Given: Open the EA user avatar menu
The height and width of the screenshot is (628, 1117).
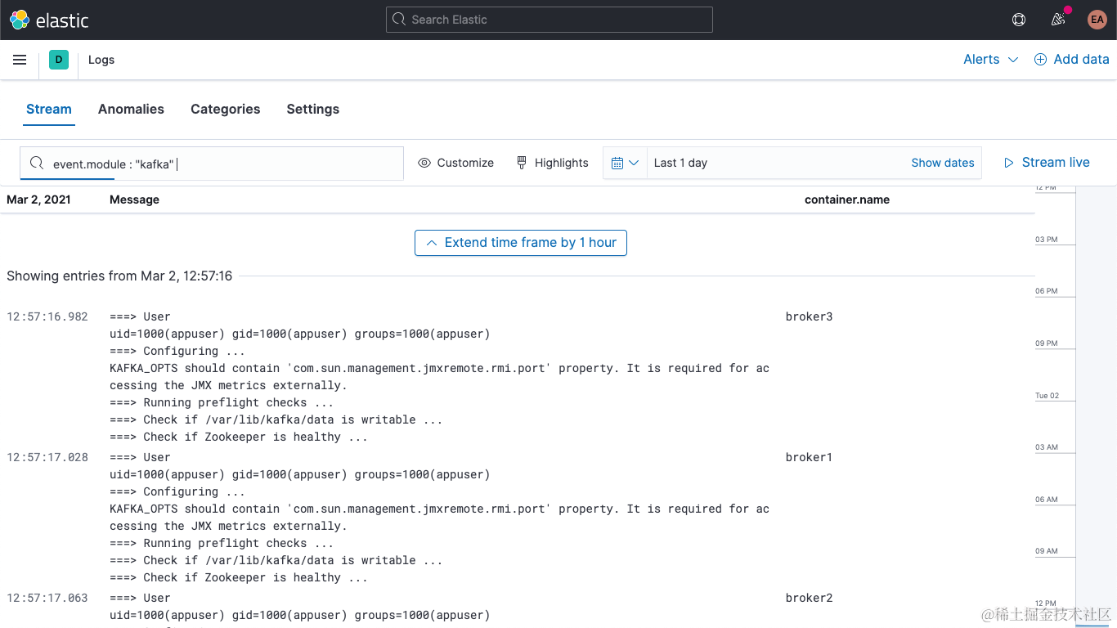Looking at the screenshot, I should point(1097,20).
